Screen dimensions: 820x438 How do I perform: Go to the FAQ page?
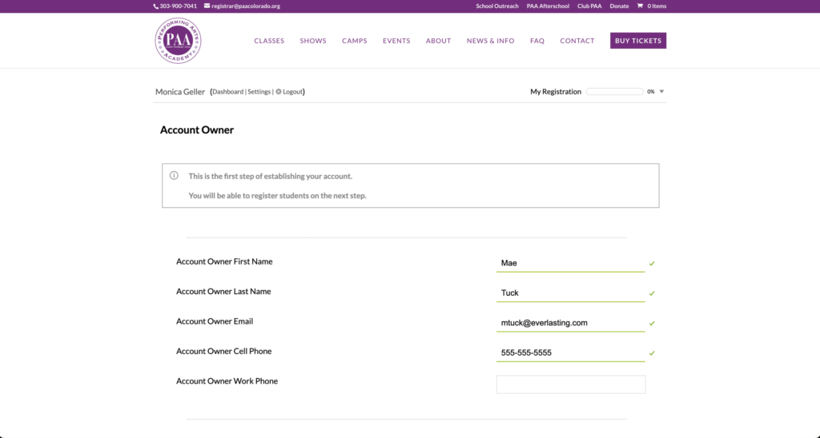pyautogui.click(x=537, y=41)
